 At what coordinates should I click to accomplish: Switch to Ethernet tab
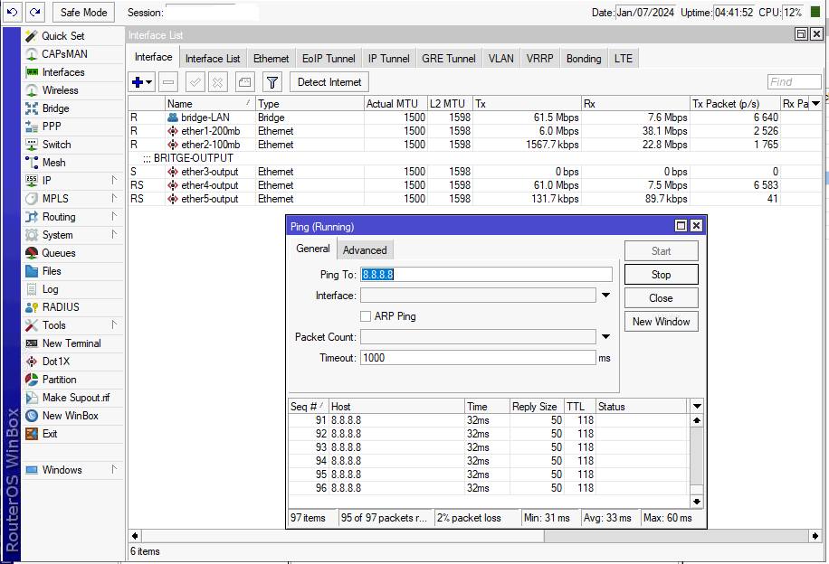click(x=271, y=59)
